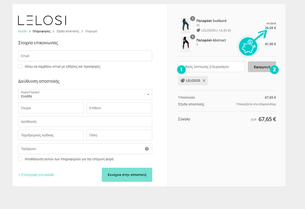Viewport: 305px width, 209px height.
Task: Open the Χώρα/Περιοχή country dropdown
Action: point(85,94)
